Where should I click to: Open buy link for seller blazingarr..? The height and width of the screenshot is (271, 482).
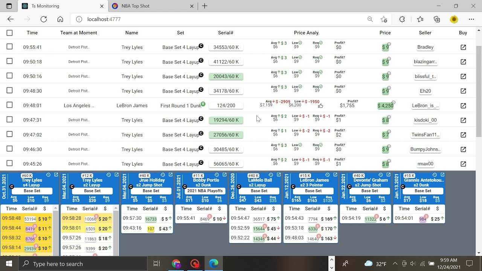pyautogui.click(x=463, y=62)
